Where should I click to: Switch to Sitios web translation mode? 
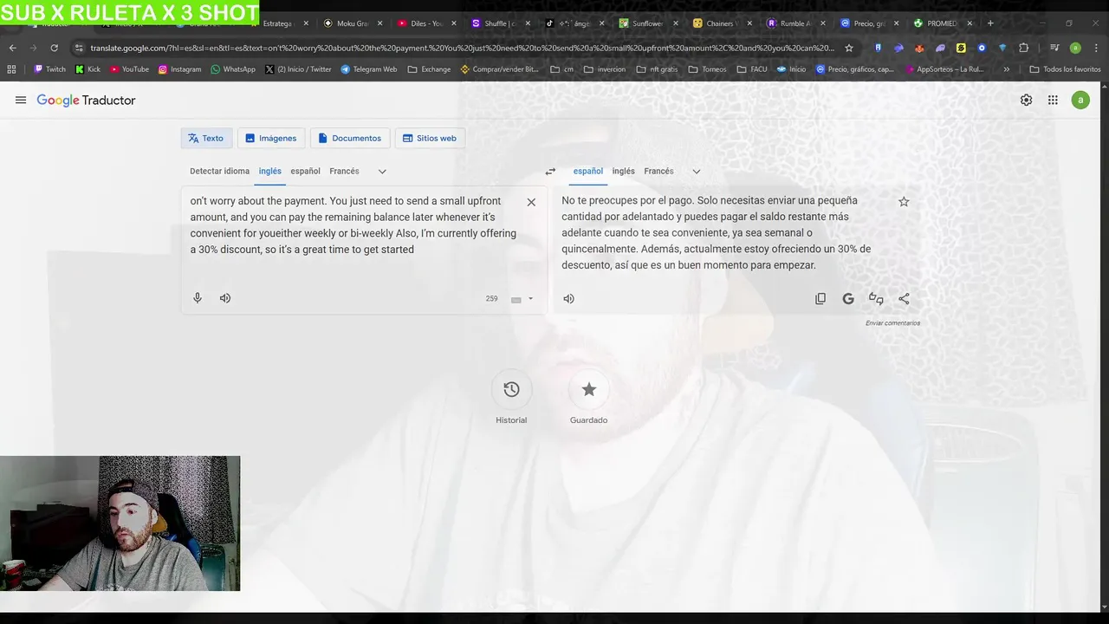pos(430,138)
